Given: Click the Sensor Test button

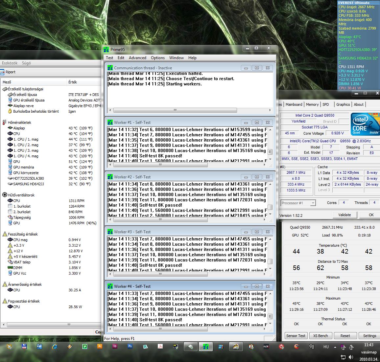Looking at the screenshot, I should pos(296,336).
